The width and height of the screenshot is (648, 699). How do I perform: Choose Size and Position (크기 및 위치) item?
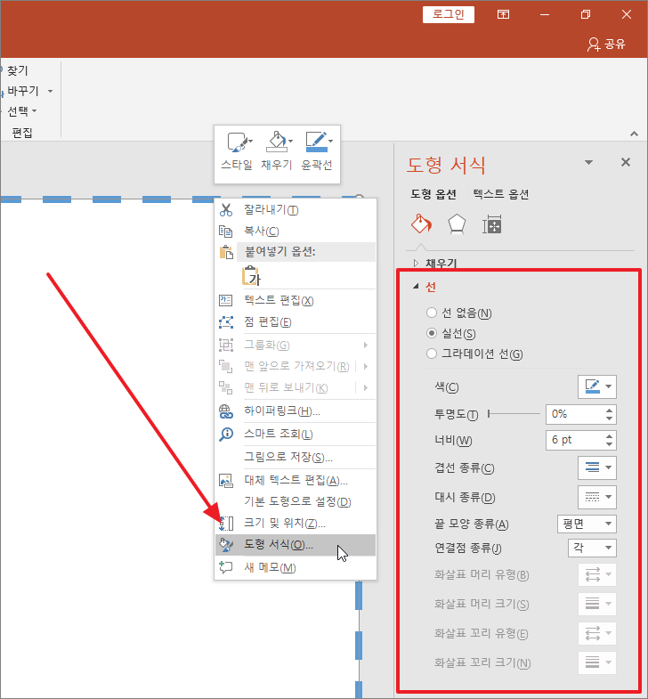click(296, 523)
